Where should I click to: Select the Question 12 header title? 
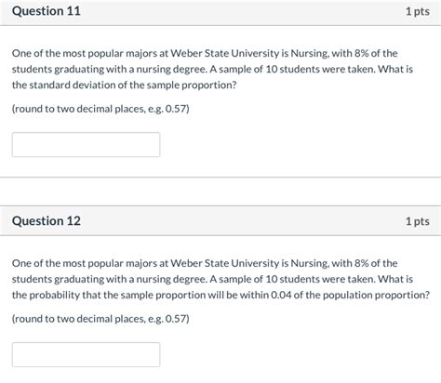coord(47,221)
